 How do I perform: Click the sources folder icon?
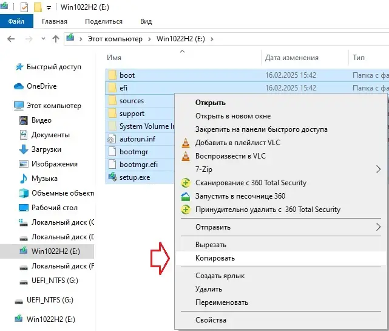point(112,101)
